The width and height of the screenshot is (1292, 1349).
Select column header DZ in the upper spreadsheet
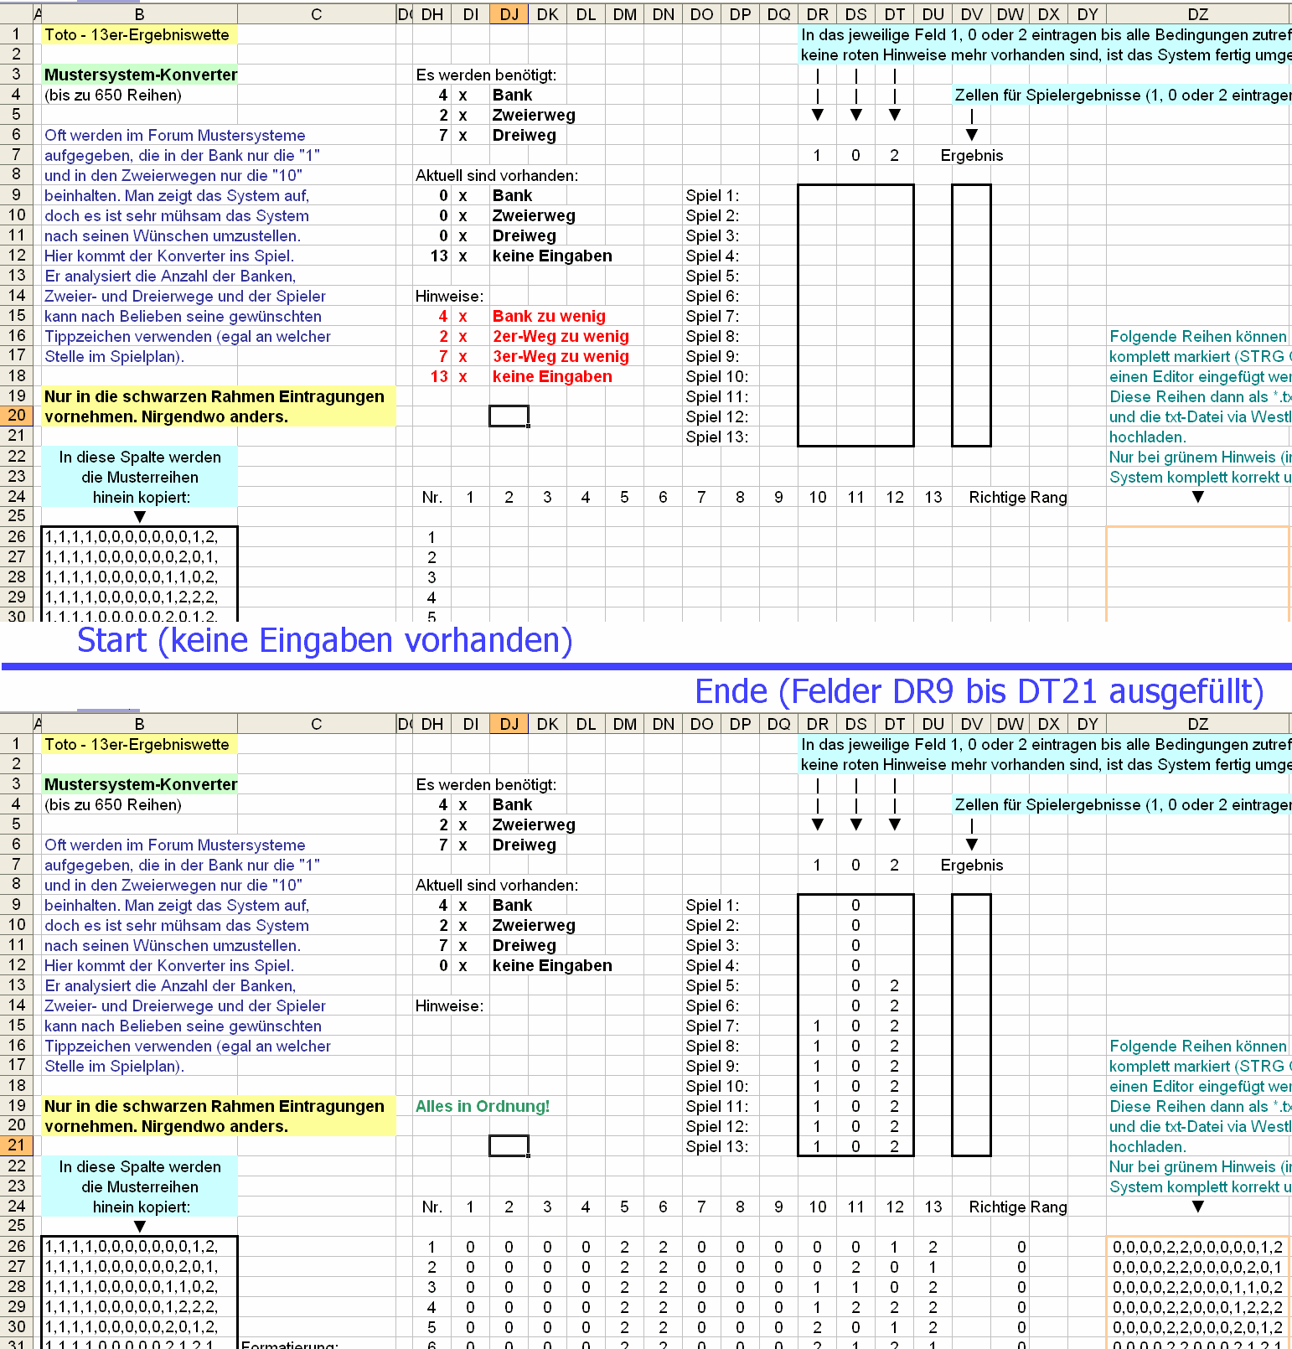(1198, 14)
